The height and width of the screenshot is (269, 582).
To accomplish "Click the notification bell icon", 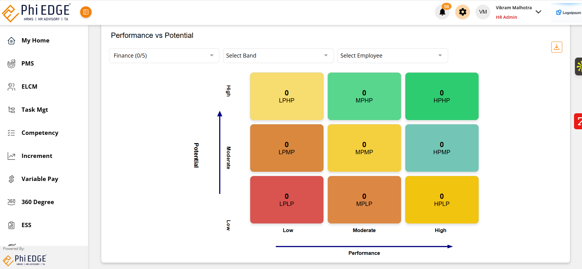I will [x=442, y=12].
